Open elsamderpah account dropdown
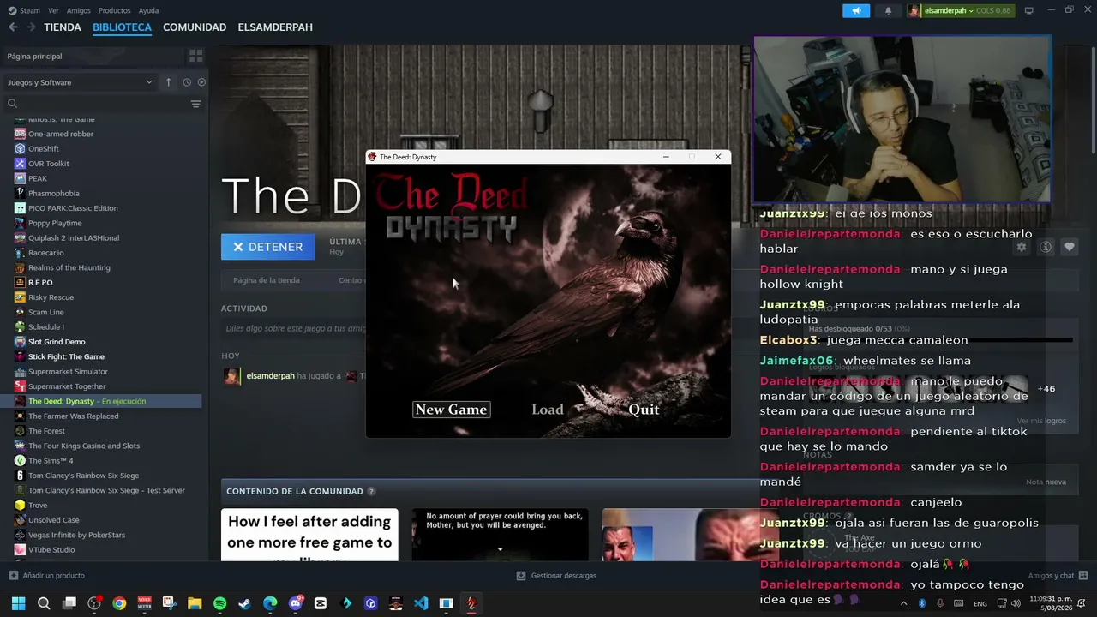The width and height of the screenshot is (1097, 617). 959,10
